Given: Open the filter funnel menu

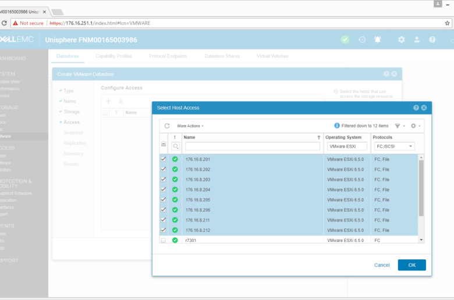Looking at the screenshot, I should [x=397, y=126].
